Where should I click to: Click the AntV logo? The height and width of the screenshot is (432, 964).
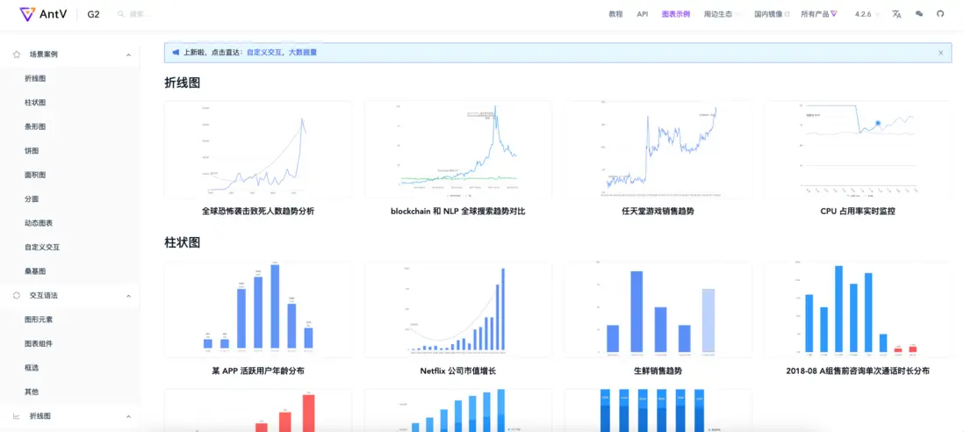(x=43, y=13)
